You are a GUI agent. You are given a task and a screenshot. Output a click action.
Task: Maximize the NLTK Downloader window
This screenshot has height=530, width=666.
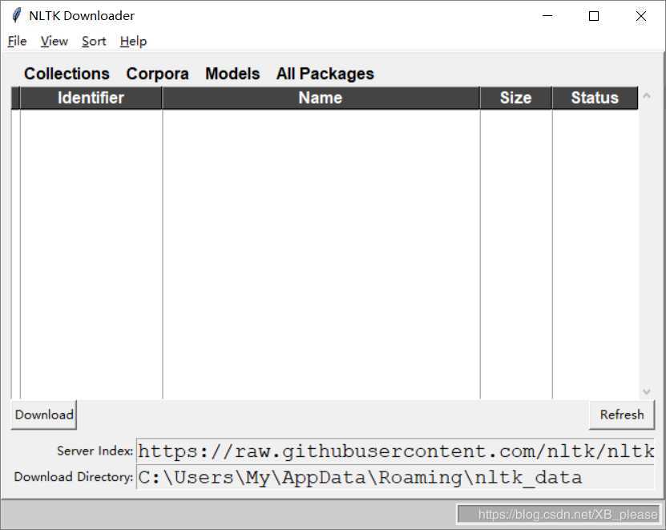[594, 16]
